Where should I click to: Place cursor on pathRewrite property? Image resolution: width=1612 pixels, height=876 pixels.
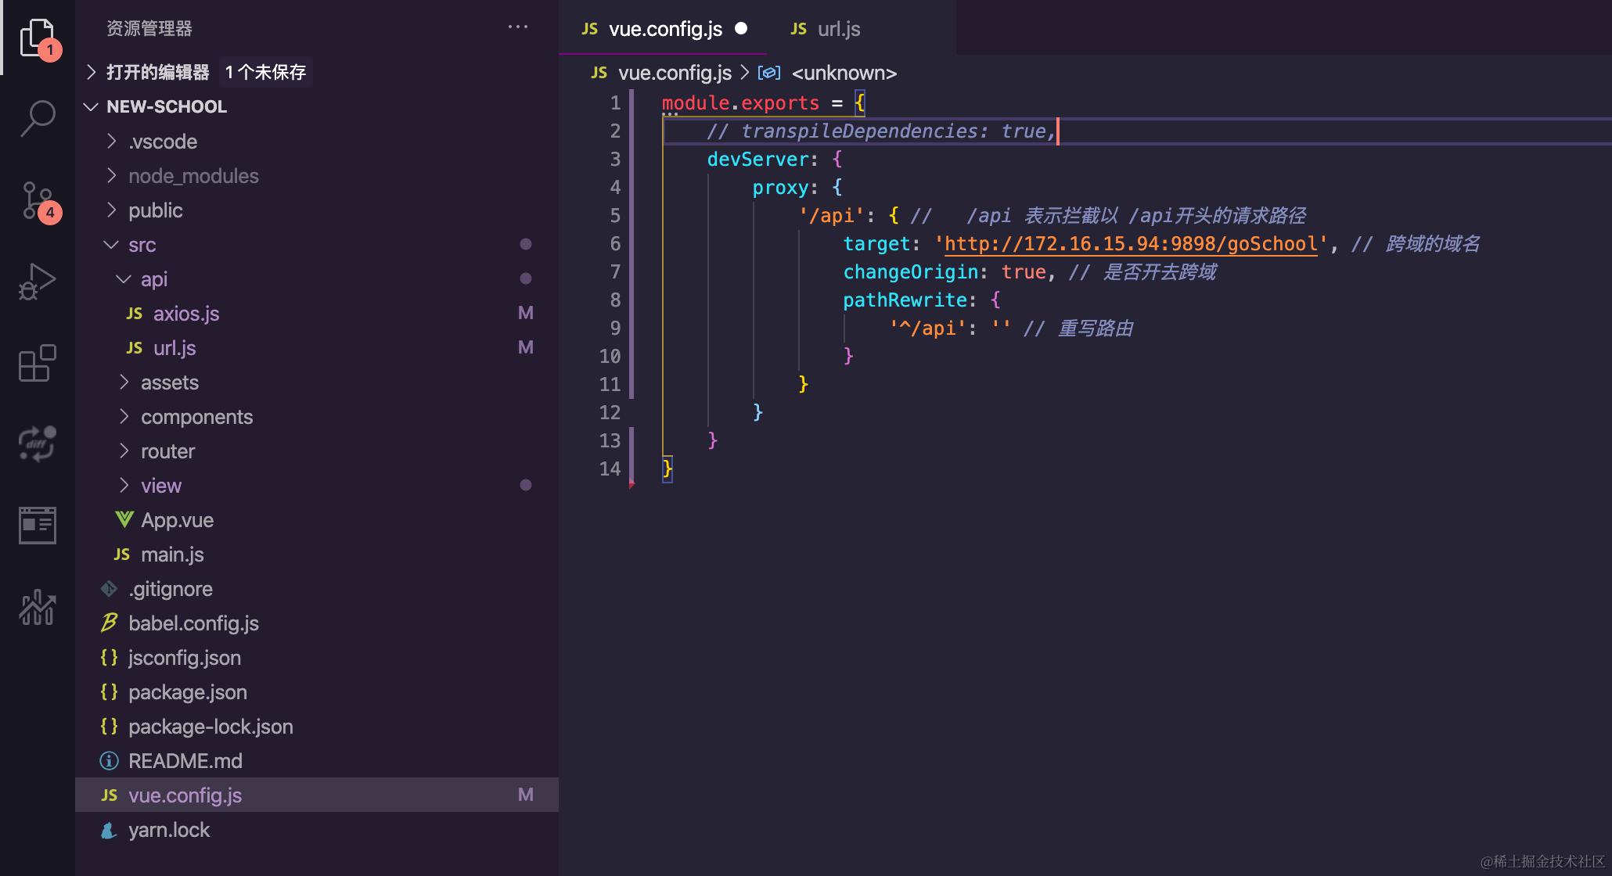[x=905, y=300]
